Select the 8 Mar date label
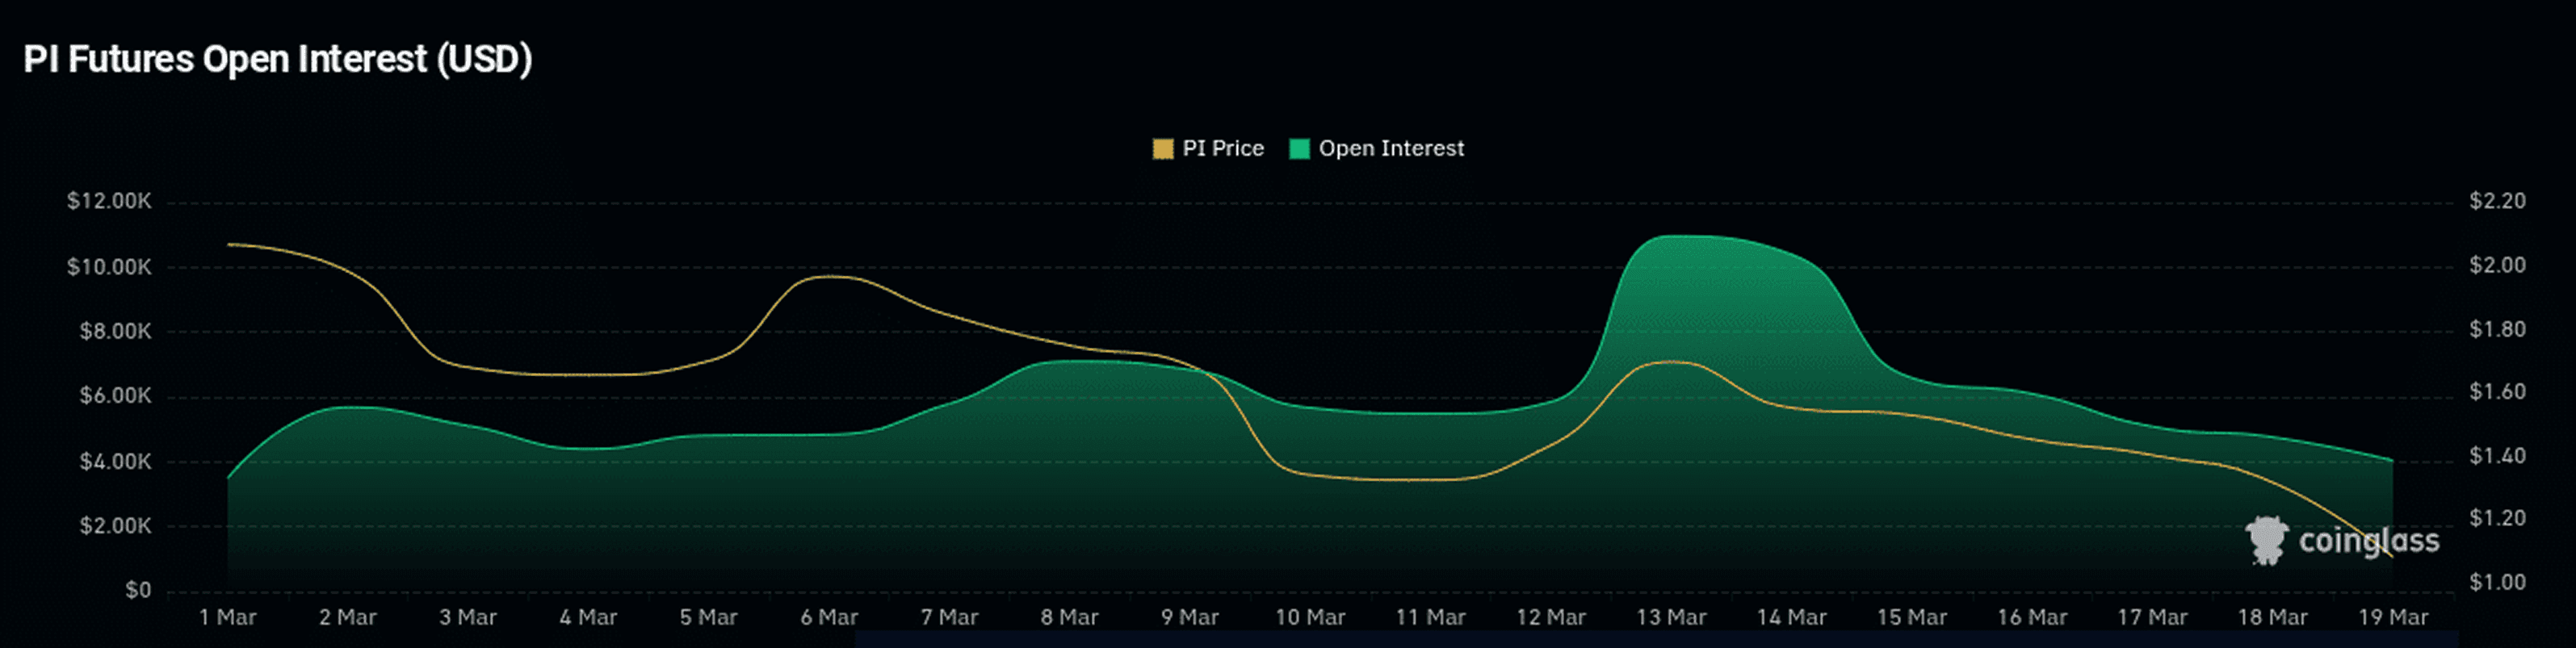The height and width of the screenshot is (648, 2576). [1069, 618]
